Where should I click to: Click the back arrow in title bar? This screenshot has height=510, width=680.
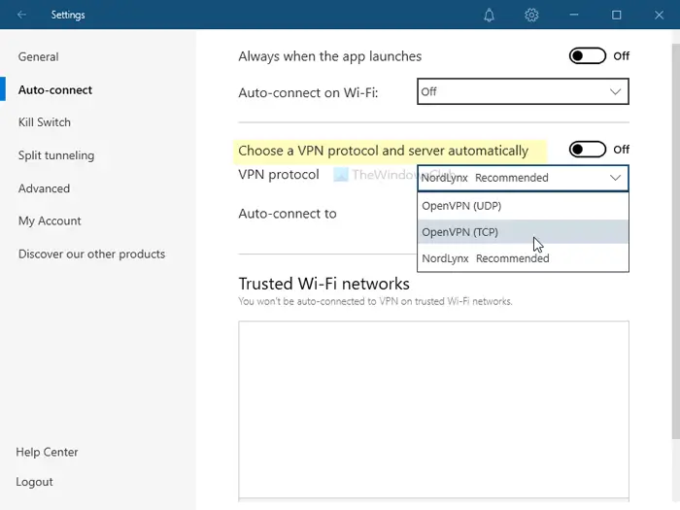pos(22,15)
